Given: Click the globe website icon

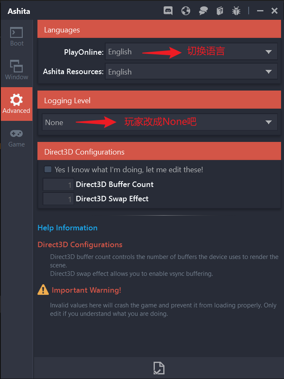Looking at the screenshot, I should [186, 11].
